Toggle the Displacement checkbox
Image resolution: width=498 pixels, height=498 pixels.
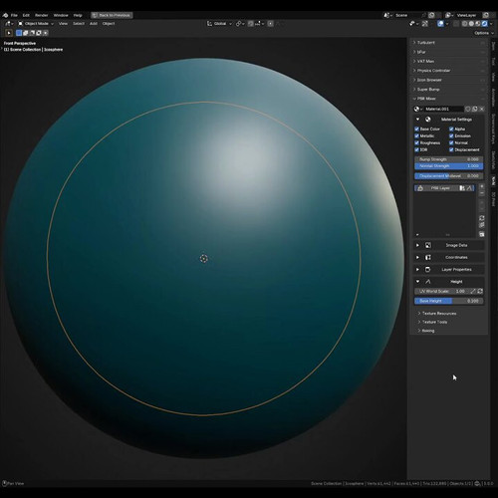coord(451,149)
